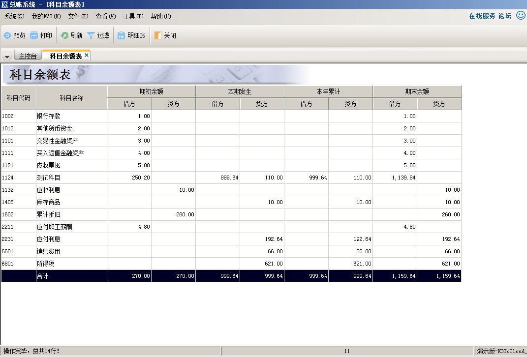527x357 pixels.
Task: Open the 系统(S) menu
Action: (x=14, y=16)
